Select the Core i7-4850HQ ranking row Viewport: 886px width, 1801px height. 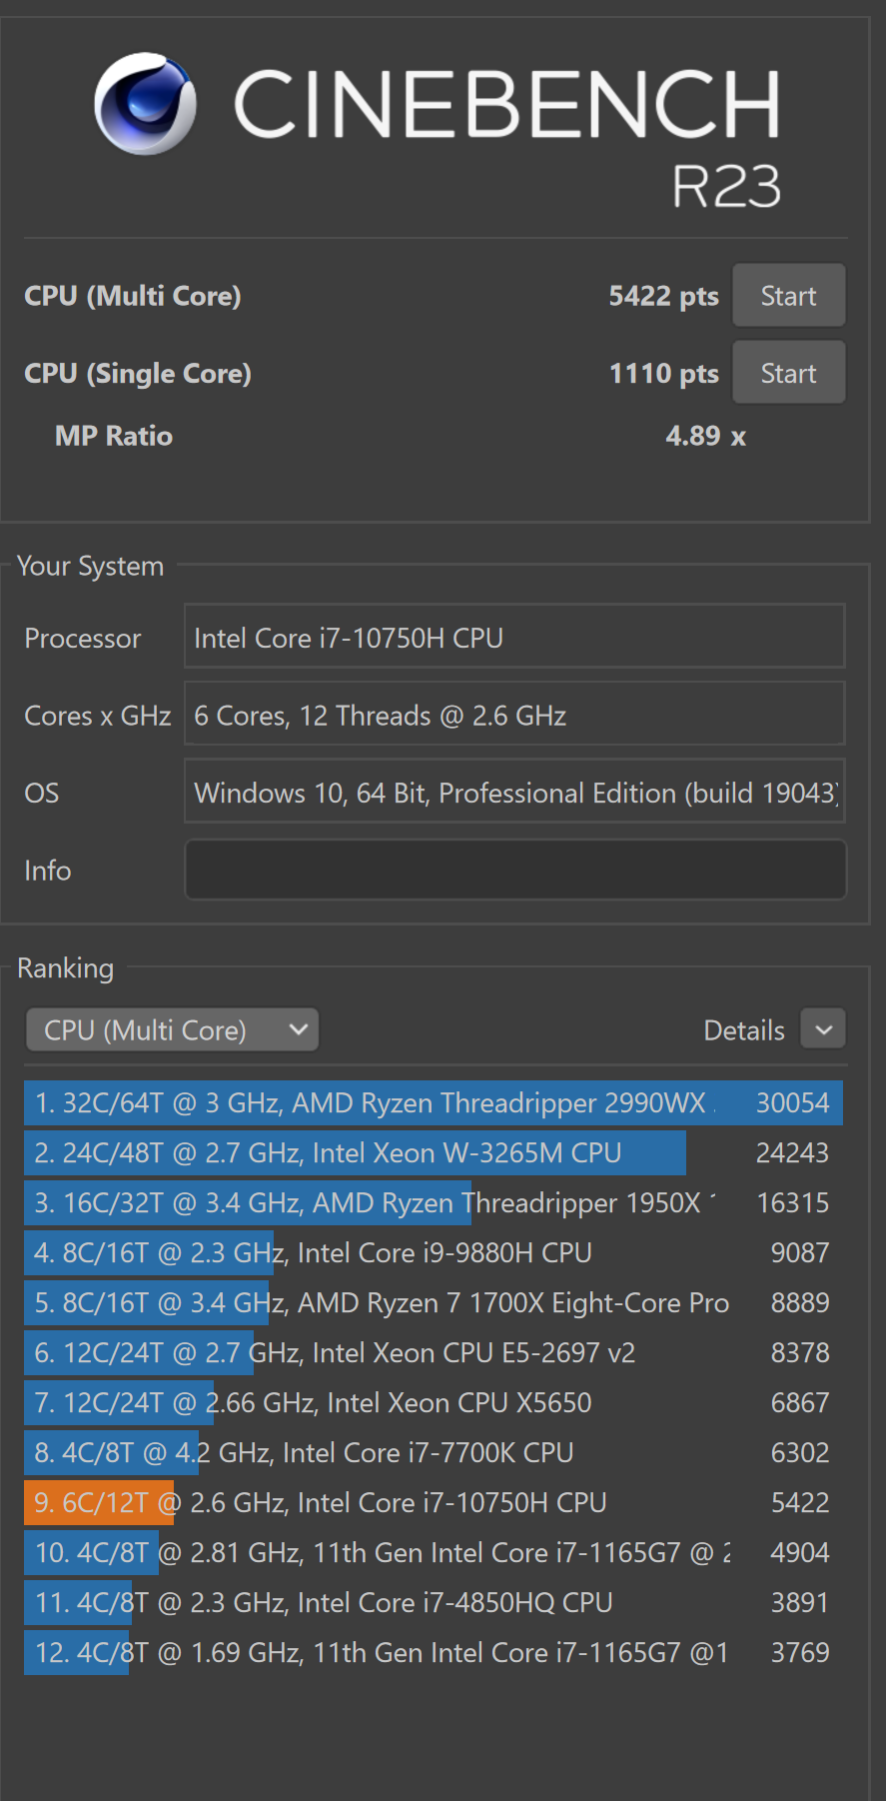[433, 1602]
